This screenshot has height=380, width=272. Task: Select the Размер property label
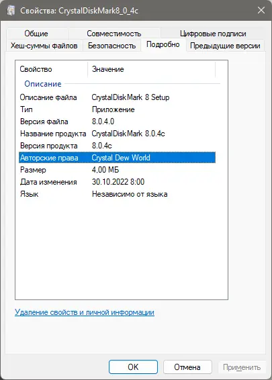click(x=33, y=170)
